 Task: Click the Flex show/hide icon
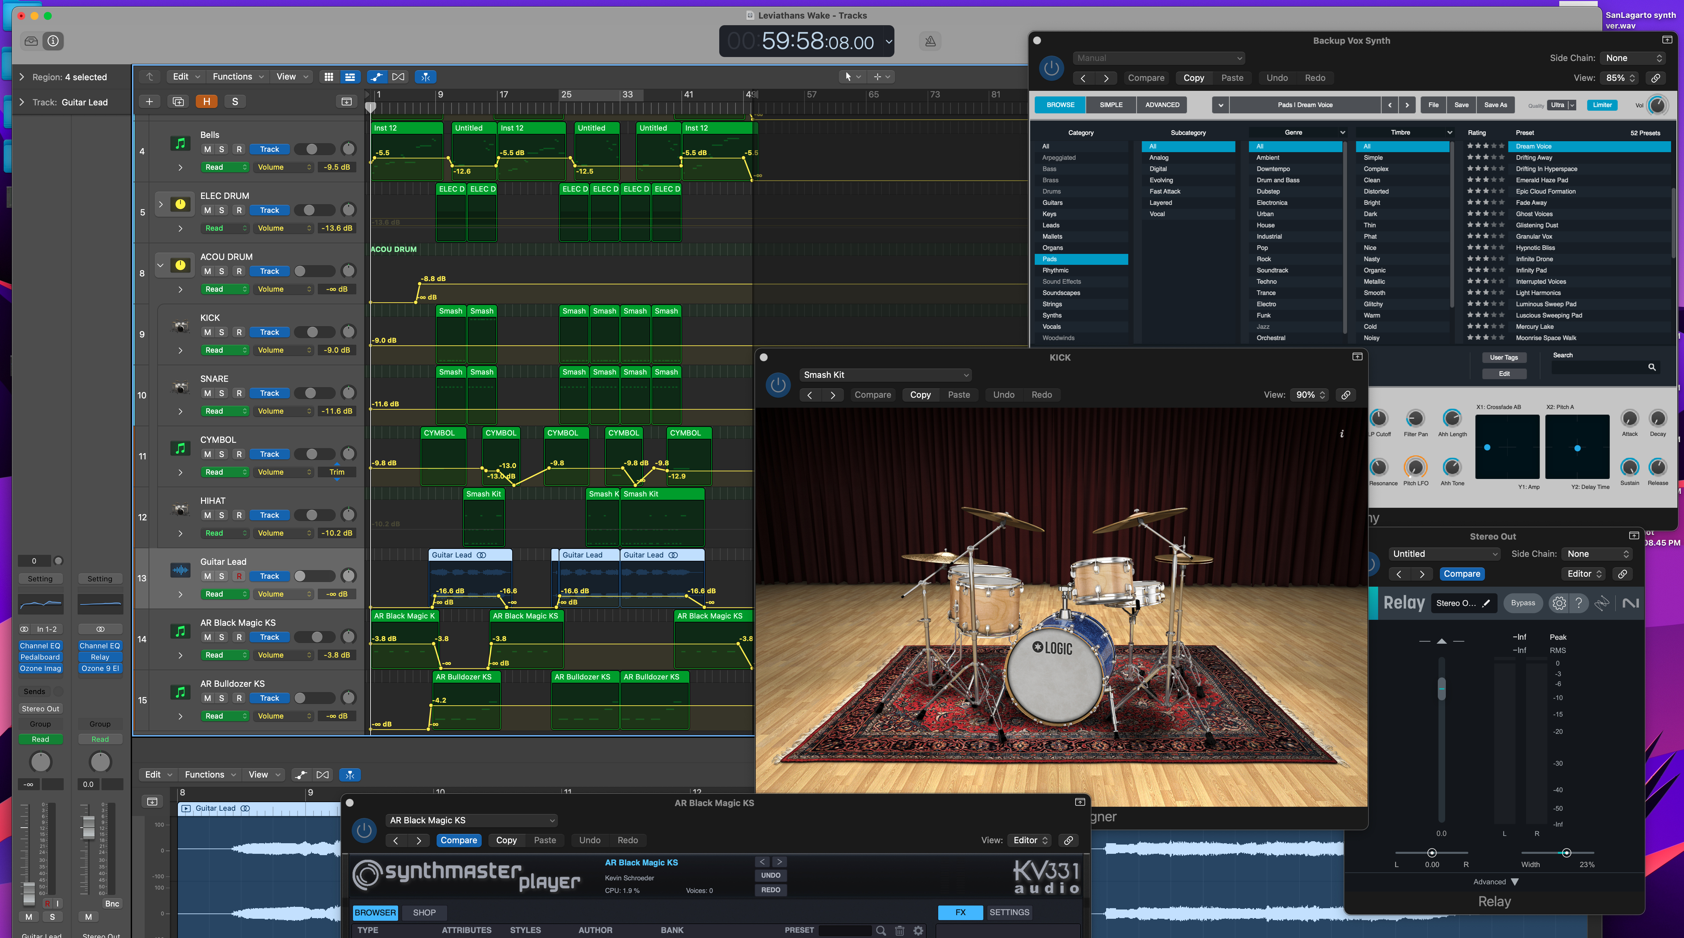point(398,77)
